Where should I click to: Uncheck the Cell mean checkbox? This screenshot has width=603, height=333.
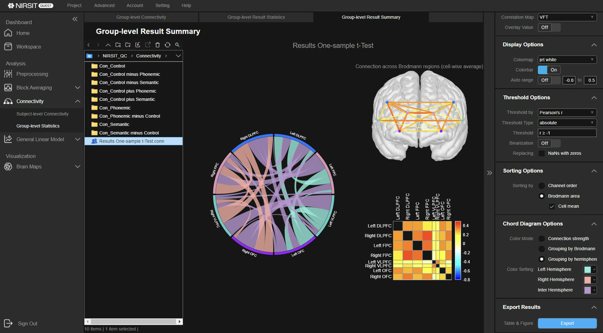[552, 207]
